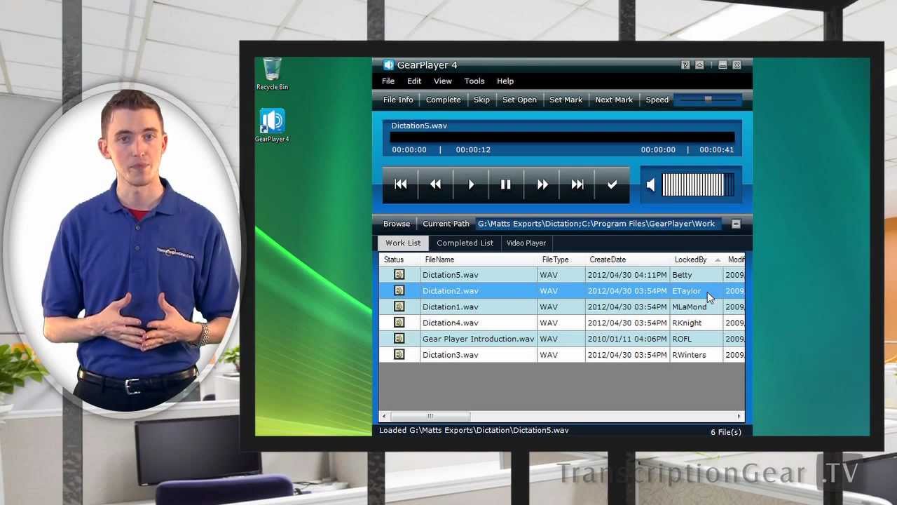897x505 pixels.
Task: Click the status icon for Dictation2.wav
Action: pyautogui.click(x=399, y=291)
